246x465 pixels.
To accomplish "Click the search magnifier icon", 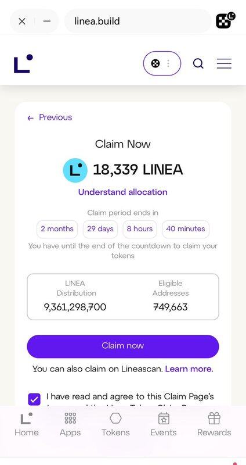I will pos(198,63).
